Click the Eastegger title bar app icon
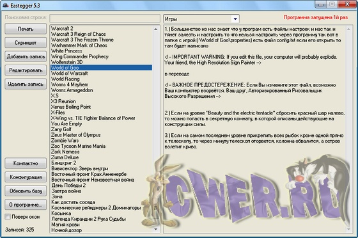Viewport: 358px width, 238px height. pos(6,5)
